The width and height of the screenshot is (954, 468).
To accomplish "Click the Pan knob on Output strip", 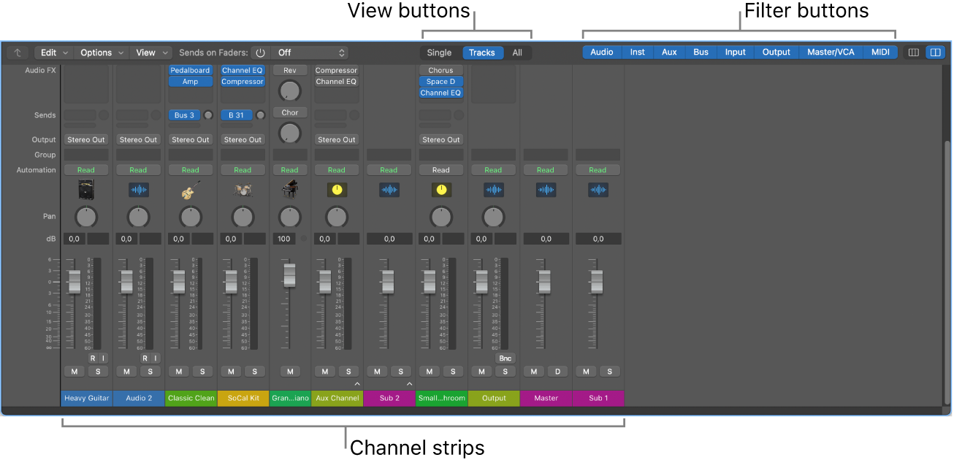I will (x=493, y=217).
